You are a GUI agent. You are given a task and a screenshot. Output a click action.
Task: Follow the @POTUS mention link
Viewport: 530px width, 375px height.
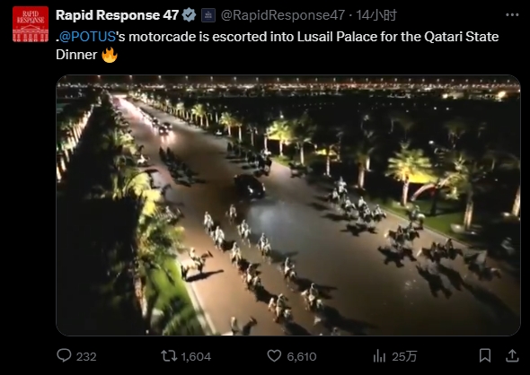tap(88, 37)
